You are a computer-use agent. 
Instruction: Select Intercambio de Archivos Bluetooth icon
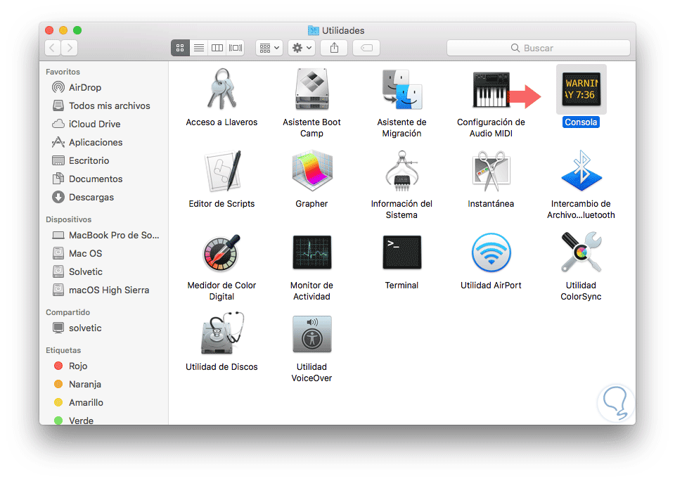[581, 172]
